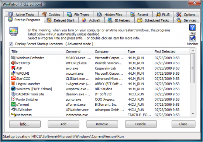203x142 pixels.
Task: Close the WinPatrol window with X
Action: 194,3
